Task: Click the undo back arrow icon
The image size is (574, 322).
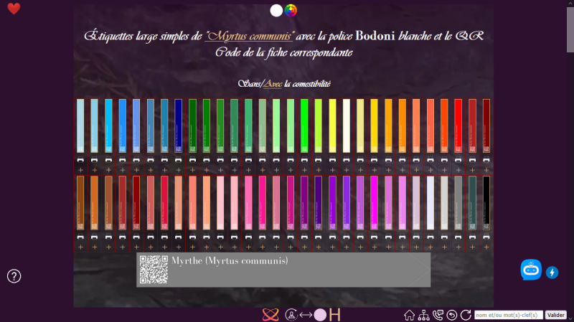Action: (452, 315)
